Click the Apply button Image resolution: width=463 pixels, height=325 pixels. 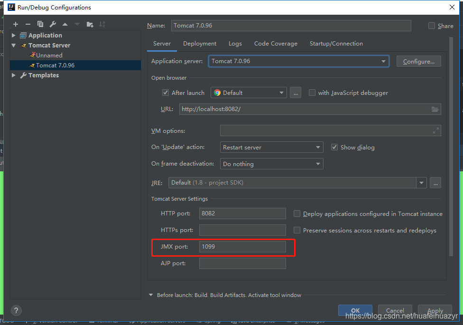click(x=435, y=310)
